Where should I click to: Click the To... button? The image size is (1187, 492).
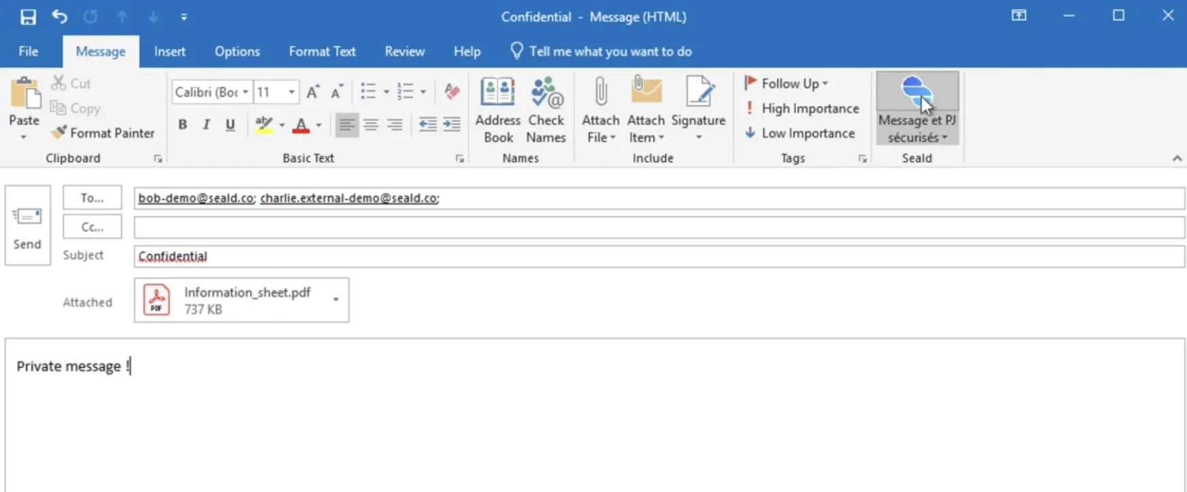point(92,197)
